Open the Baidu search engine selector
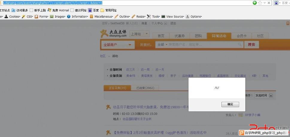 277,3
